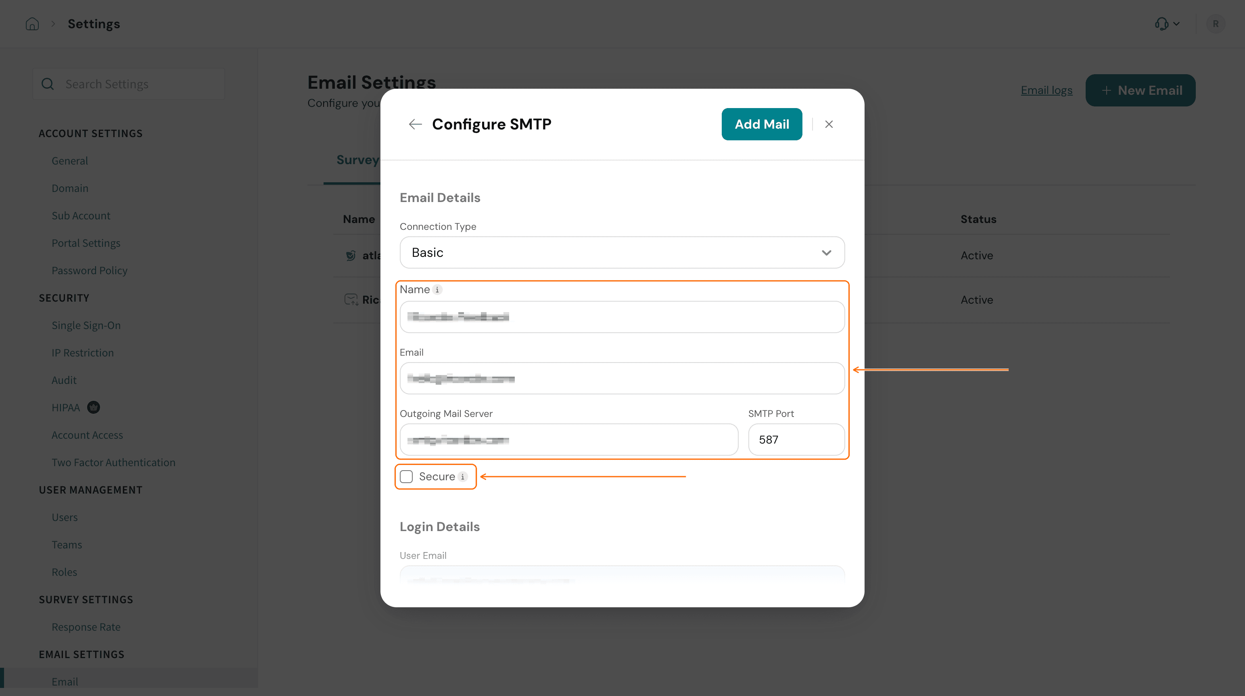Click the Status column header
The height and width of the screenshot is (696, 1245).
coord(978,219)
